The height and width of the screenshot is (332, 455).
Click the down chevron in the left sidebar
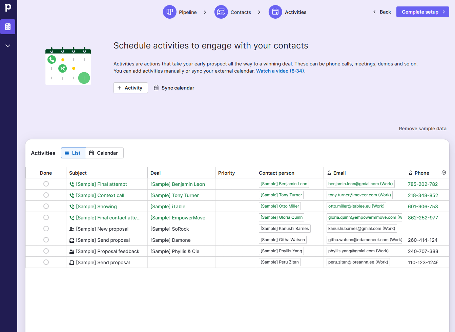click(x=8, y=45)
